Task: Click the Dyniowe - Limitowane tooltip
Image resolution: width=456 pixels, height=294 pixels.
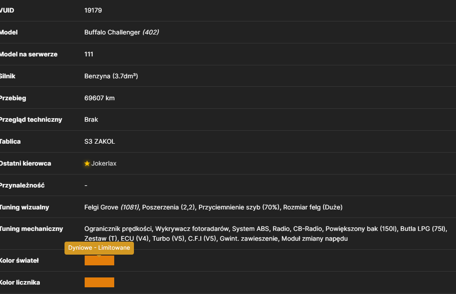Action: pos(99,248)
